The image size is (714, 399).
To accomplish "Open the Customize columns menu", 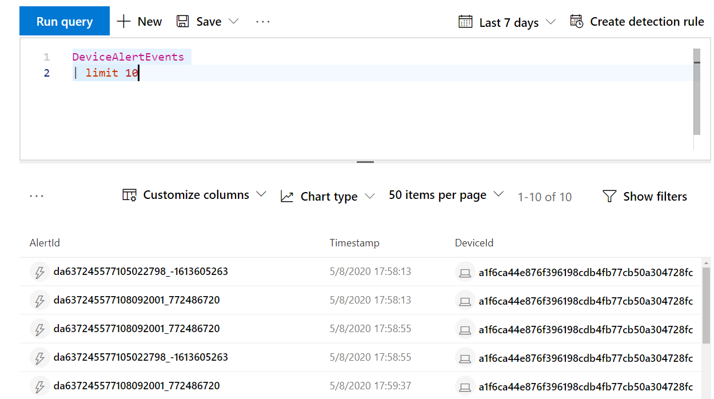I will 194,195.
